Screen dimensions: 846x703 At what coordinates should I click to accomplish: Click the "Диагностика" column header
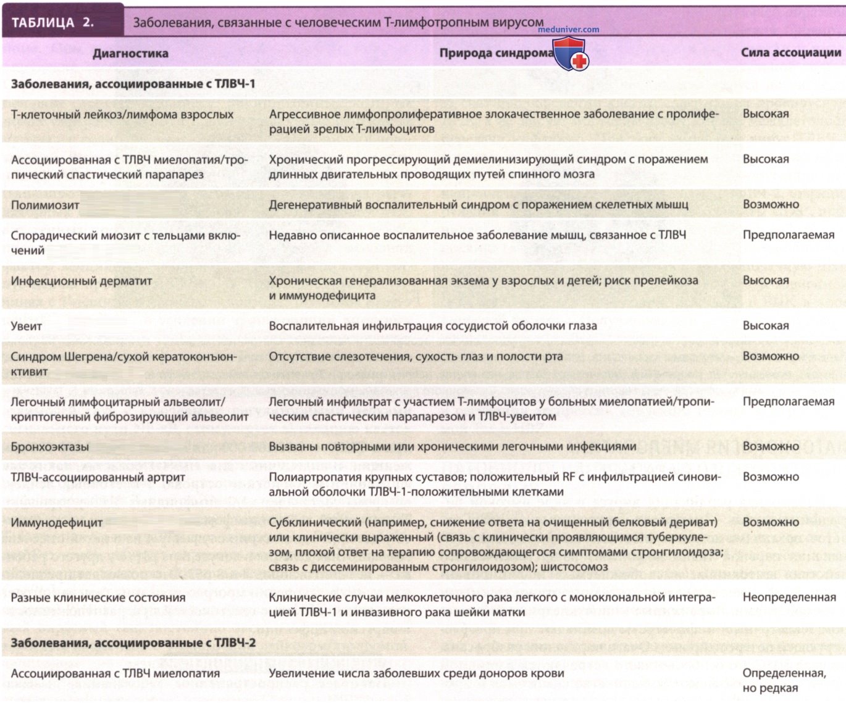tap(130, 53)
